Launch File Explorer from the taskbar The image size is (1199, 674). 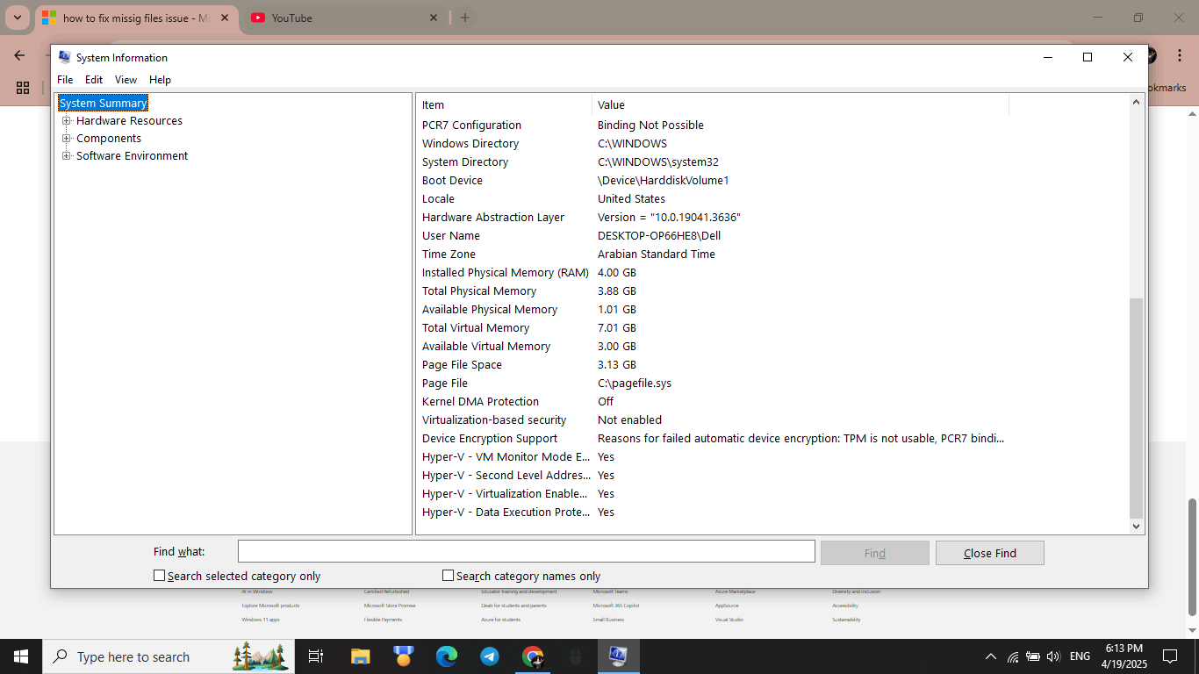point(360,656)
